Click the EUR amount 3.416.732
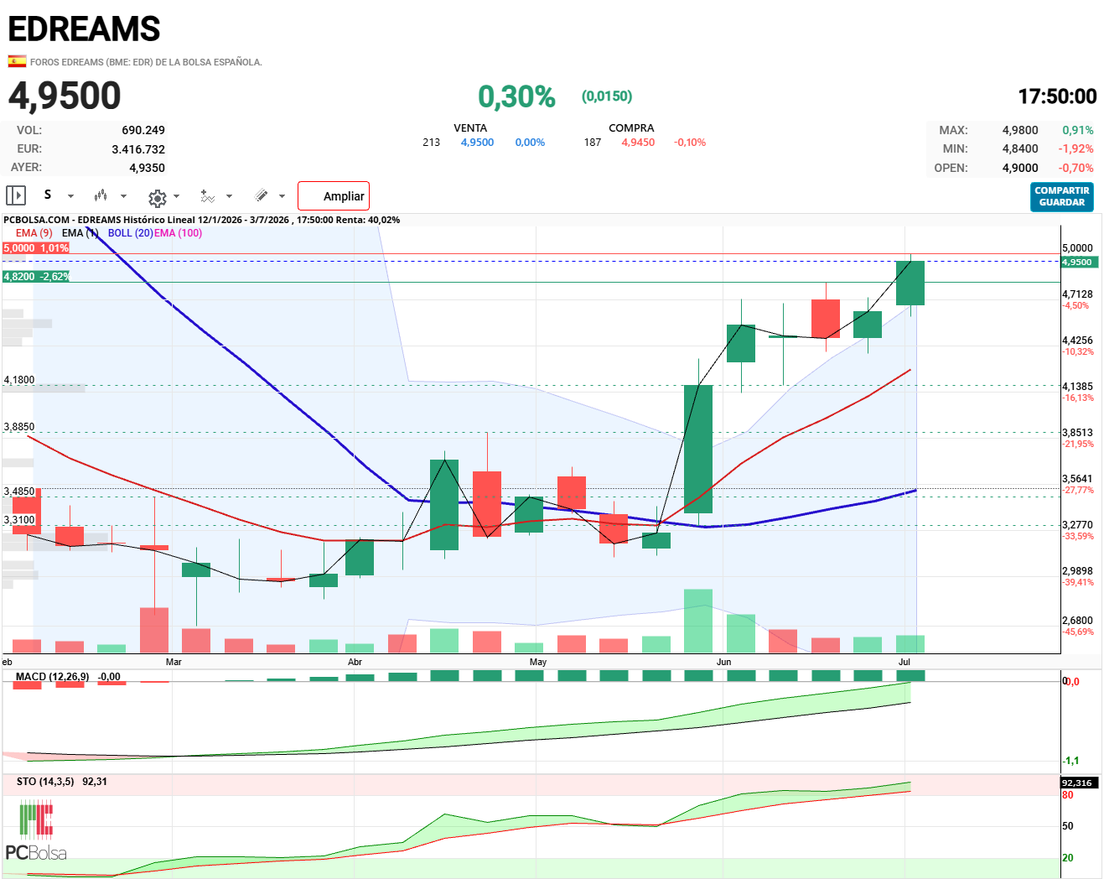 point(138,149)
